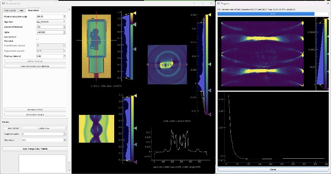Click the sinogram histogram bottom purple marker
The image size is (331, 174).
(x=135, y=162)
